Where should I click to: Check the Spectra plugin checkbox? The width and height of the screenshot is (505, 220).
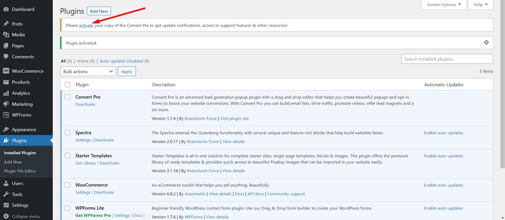click(x=67, y=132)
